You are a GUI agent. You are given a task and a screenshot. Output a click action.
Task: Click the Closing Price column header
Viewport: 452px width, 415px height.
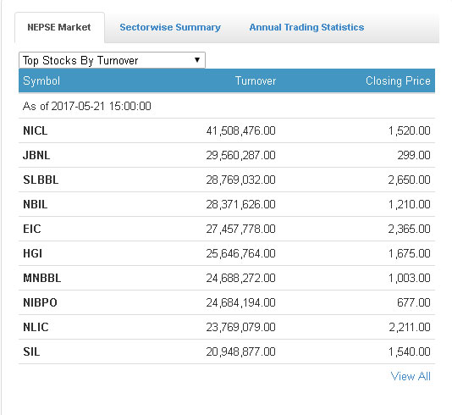pos(398,80)
